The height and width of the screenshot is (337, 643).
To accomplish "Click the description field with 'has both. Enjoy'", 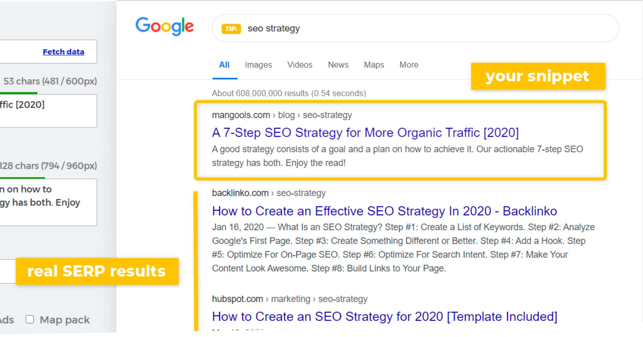I will tap(48, 202).
